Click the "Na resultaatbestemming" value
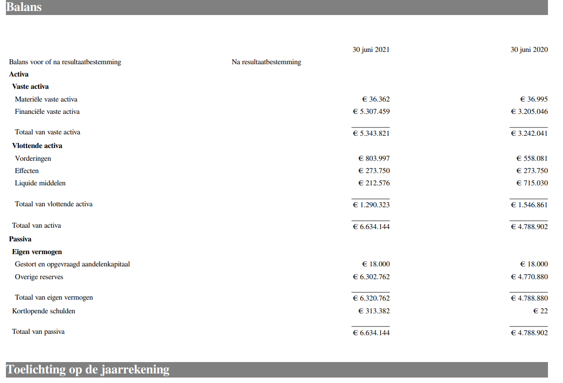Viewport: 563px width, 383px height. [266, 62]
